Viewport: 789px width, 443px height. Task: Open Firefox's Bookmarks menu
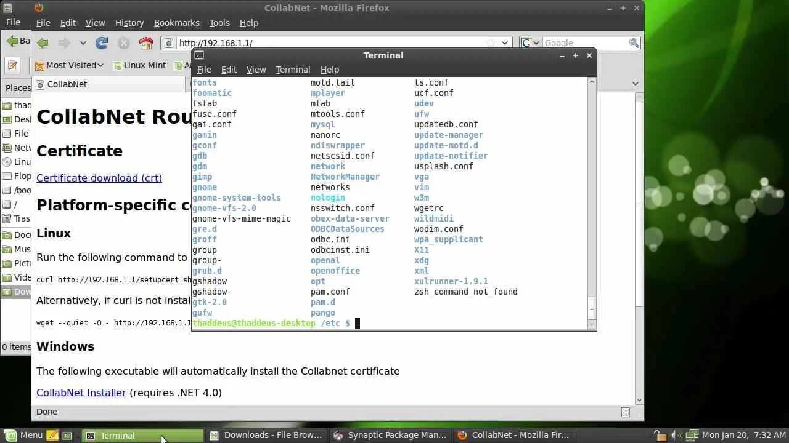(177, 23)
